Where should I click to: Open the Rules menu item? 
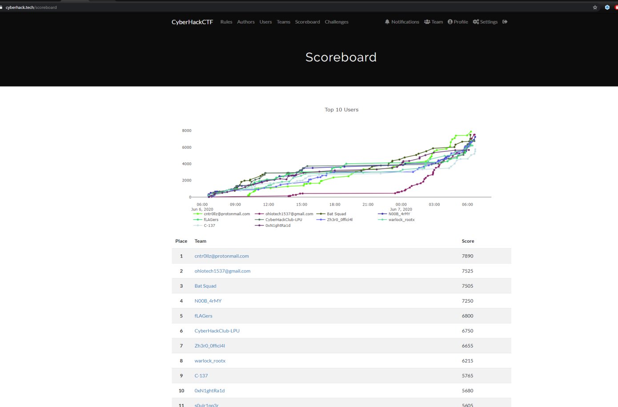click(226, 22)
